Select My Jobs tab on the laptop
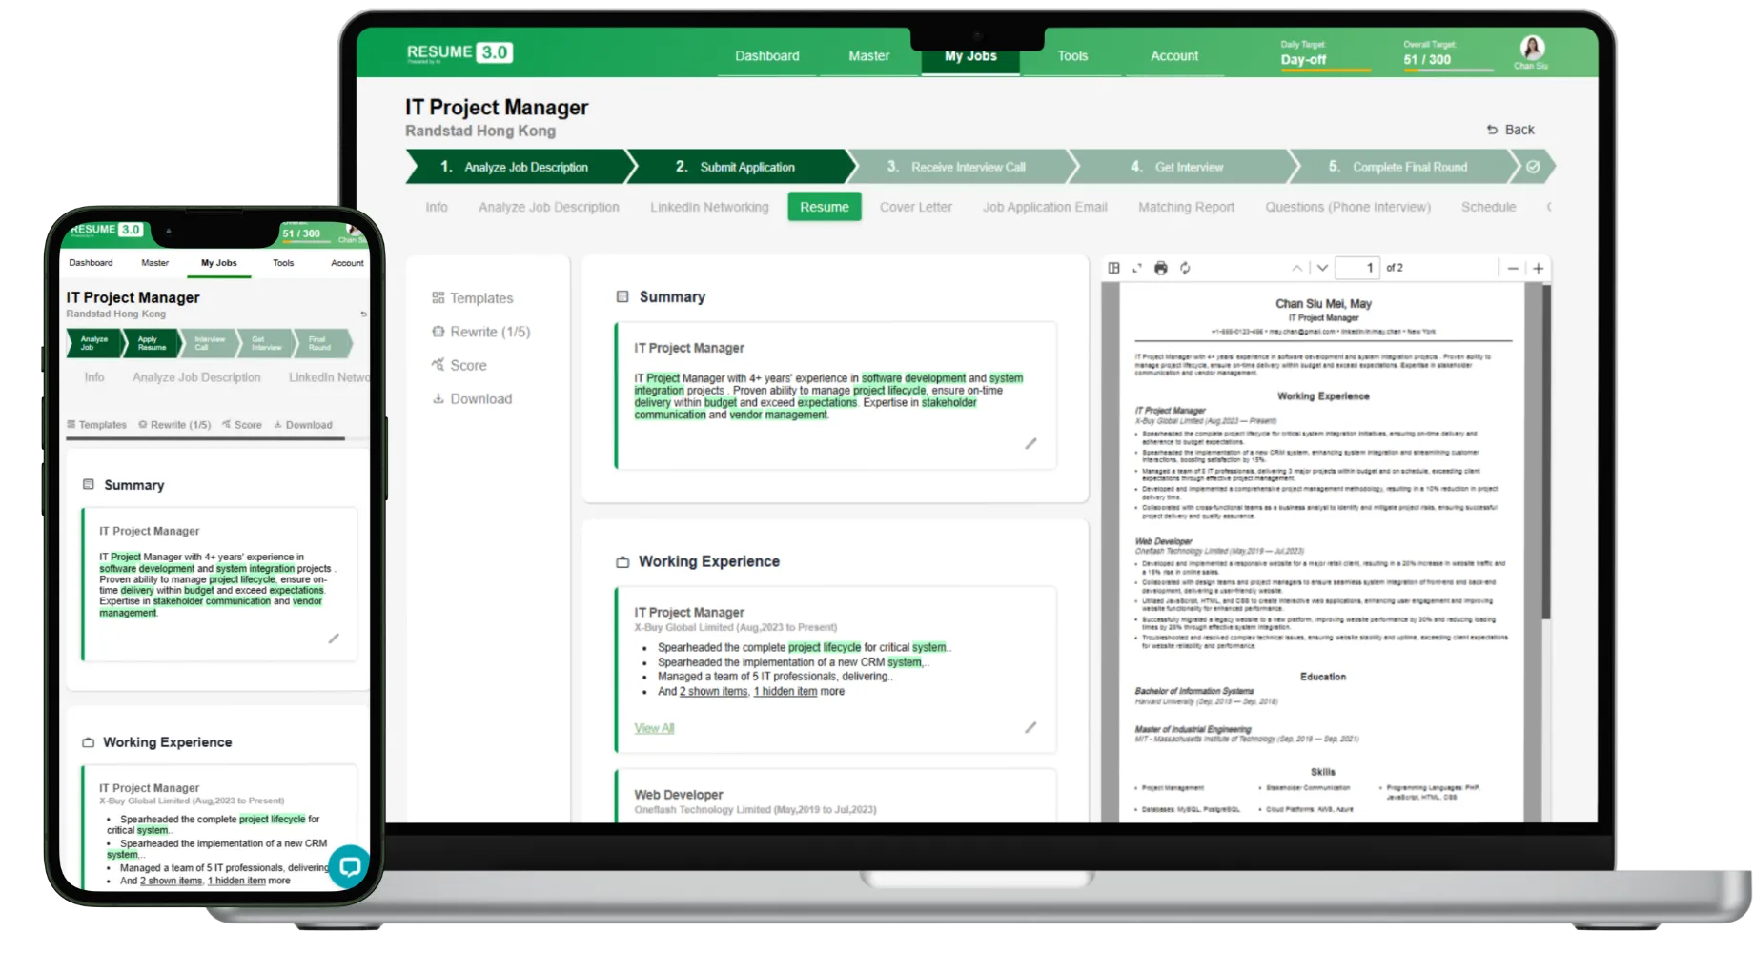Viewport: 1754px width, 953px height. click(x=970, y=56)
